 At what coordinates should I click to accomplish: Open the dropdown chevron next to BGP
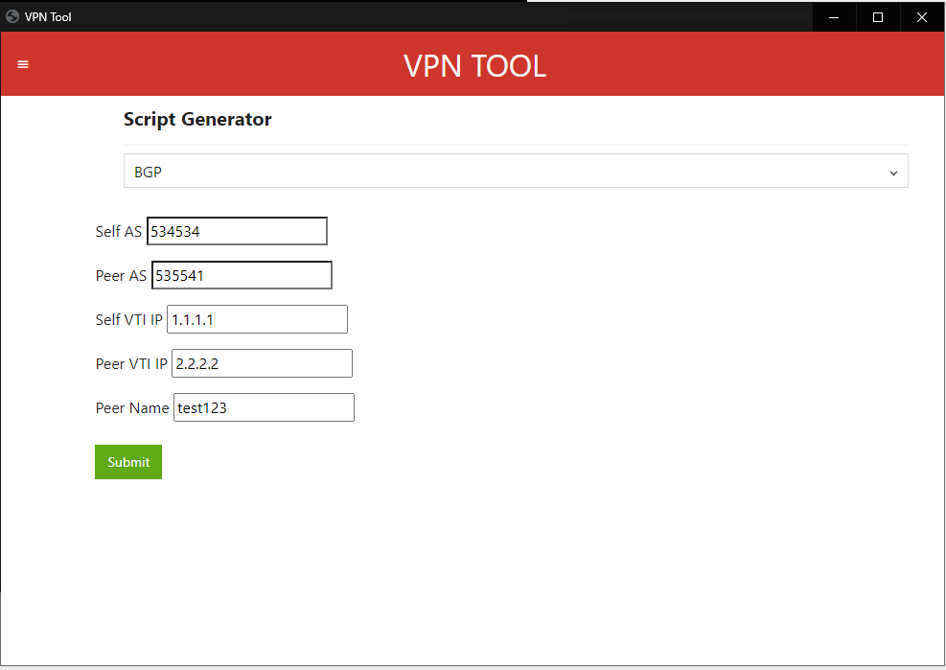point(892,172)
